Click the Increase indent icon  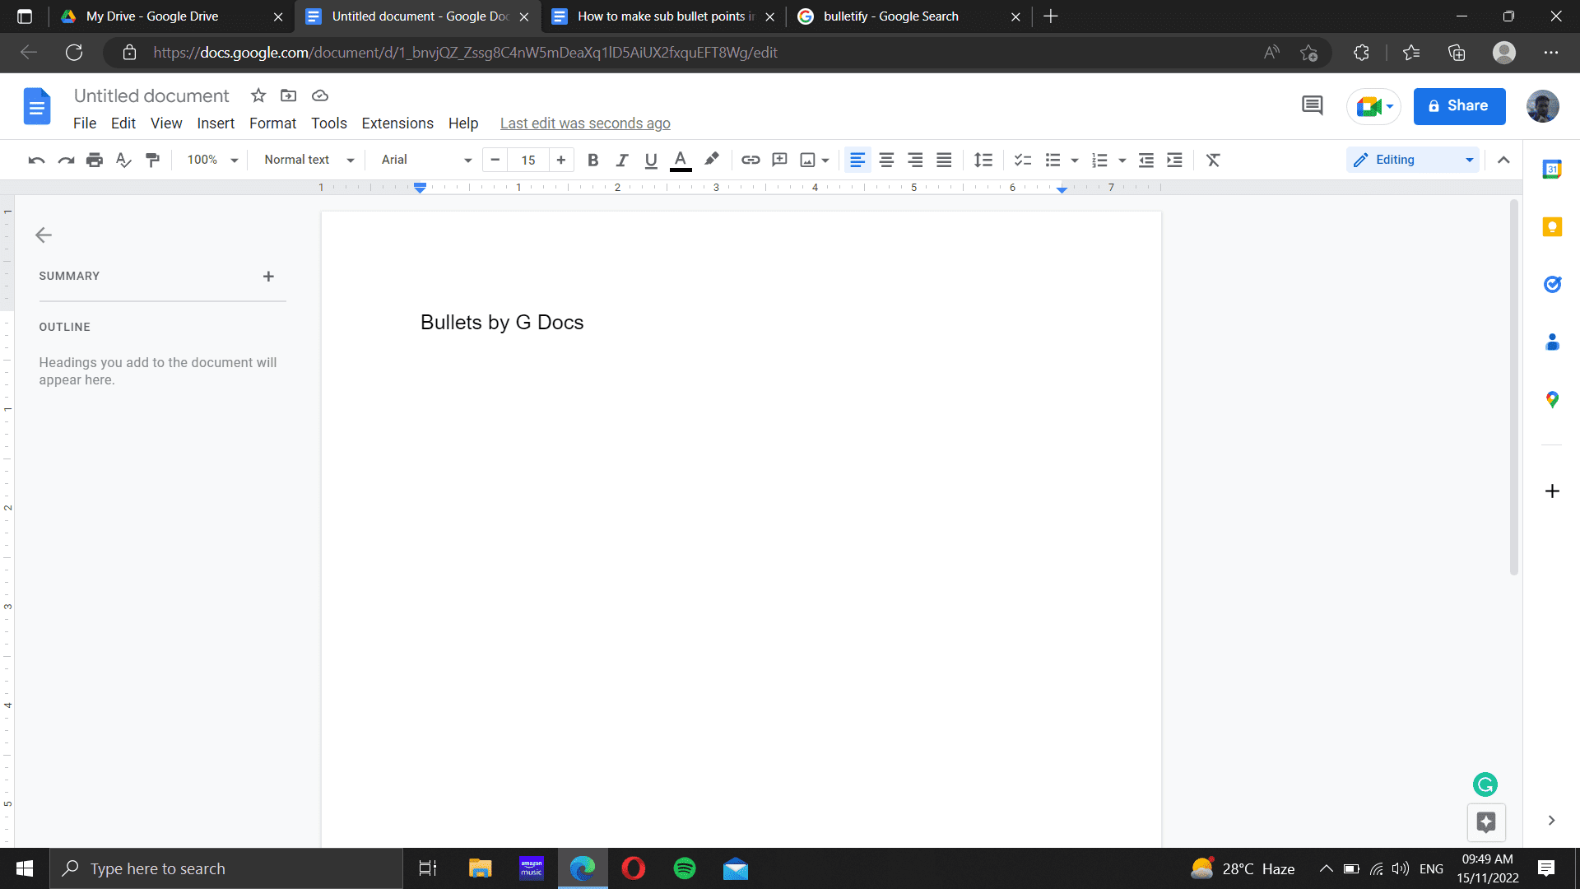point(1174,160)
